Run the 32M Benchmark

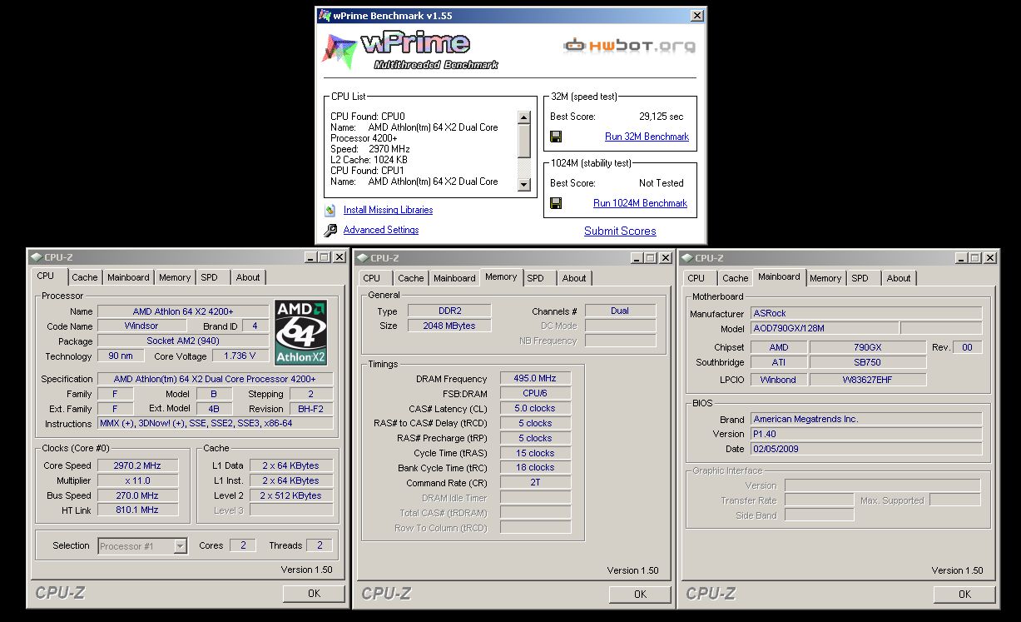click(x=647, y=137)
